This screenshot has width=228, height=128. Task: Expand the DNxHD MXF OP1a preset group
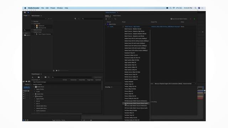(x=35, y=106)
